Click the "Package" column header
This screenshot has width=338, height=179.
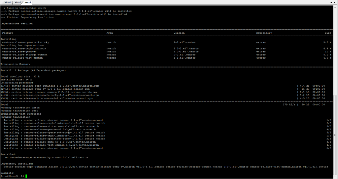8,33
